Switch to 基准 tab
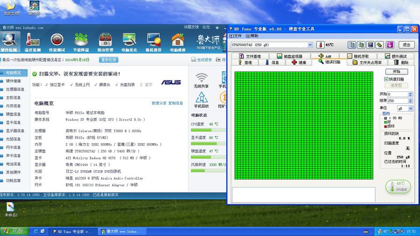Screen dimensions: 420x236 [245, 62]
